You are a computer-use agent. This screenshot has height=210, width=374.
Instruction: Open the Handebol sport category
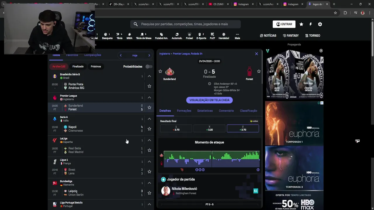pos(224,36)
